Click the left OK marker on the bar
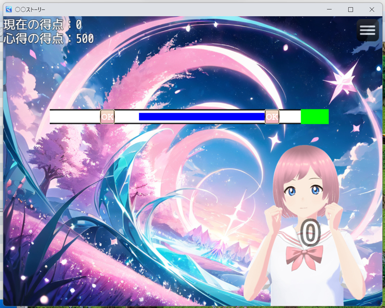This screenshot has height=308, width=385. 107,116
